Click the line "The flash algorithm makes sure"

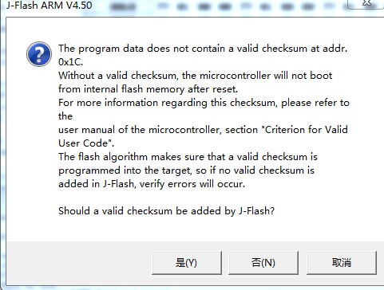coord(188,157)
